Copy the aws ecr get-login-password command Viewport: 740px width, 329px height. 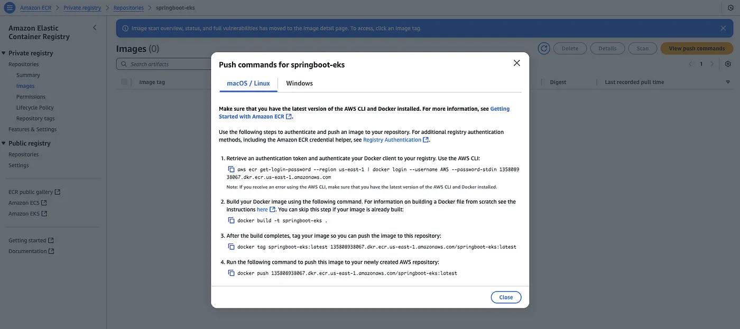pyautogui.click(x=231, y=169)
